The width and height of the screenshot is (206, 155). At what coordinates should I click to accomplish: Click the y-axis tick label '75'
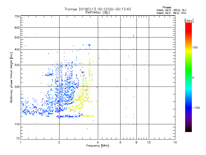coord(18,138)
